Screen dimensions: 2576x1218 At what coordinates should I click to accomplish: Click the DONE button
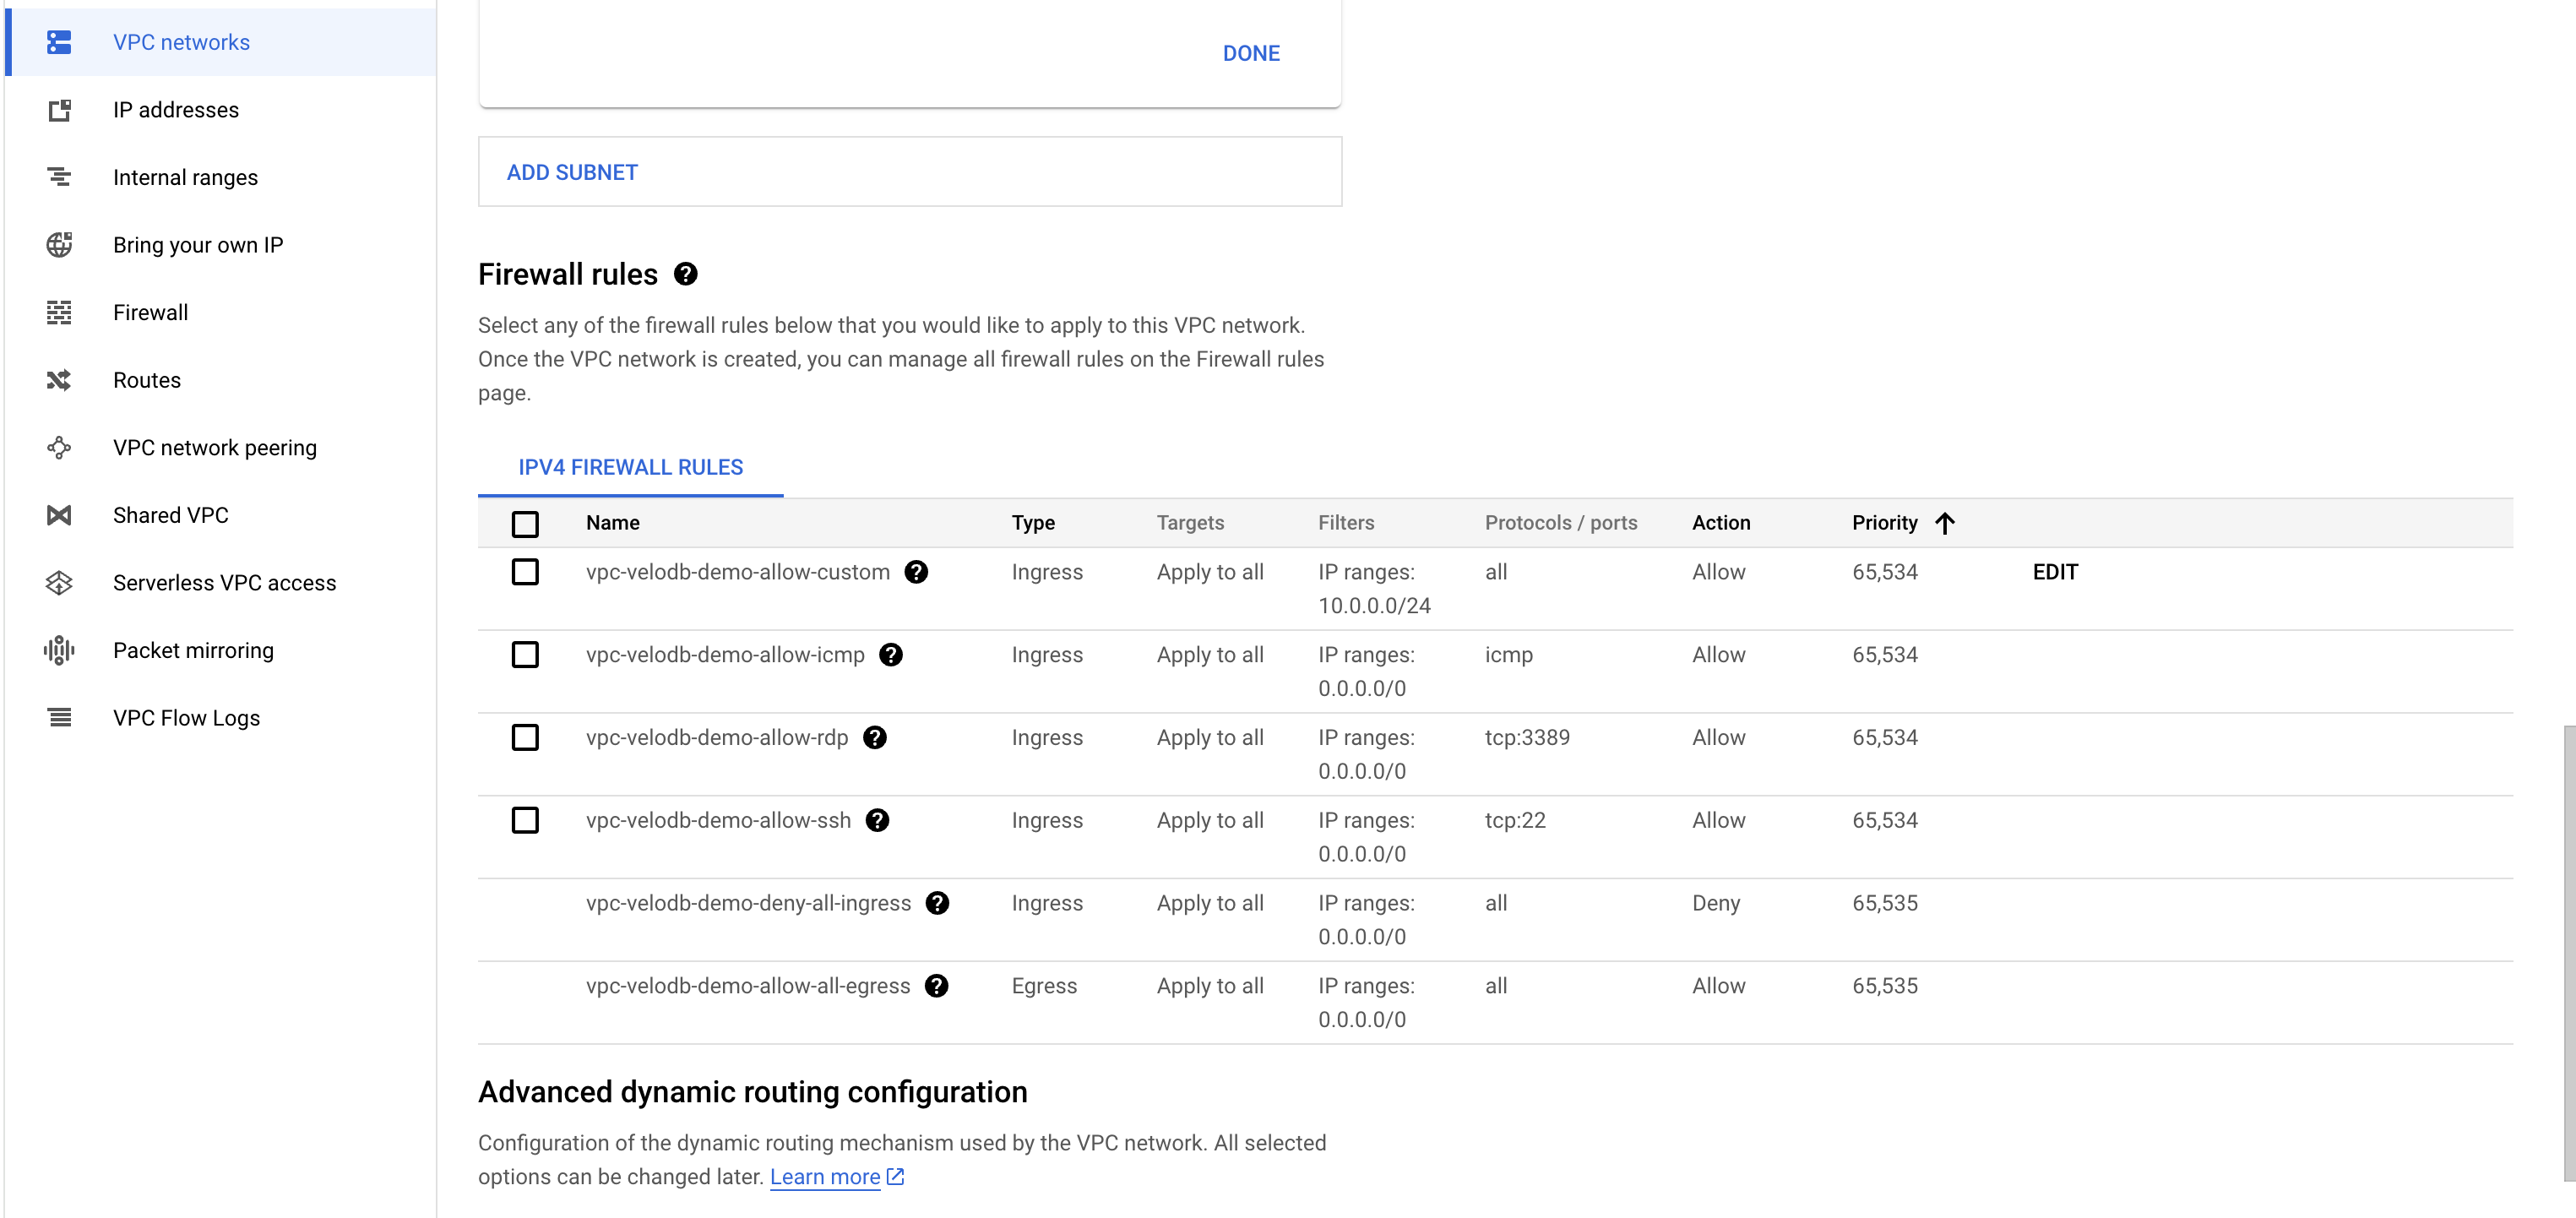point(1250,53)
